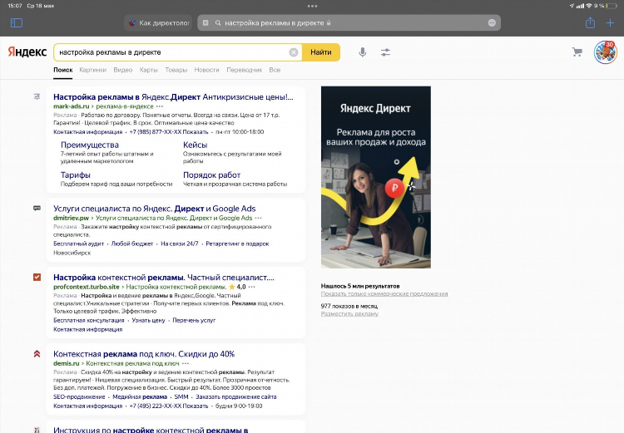Click SEO-продвижение quick link

tap(79, 396)
